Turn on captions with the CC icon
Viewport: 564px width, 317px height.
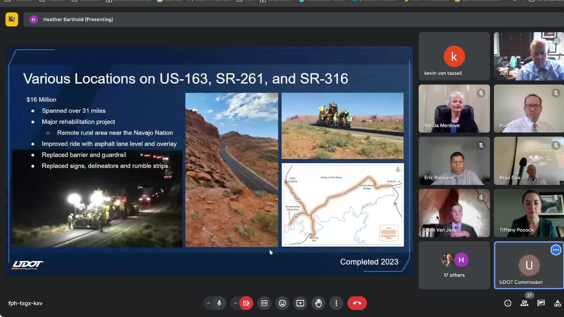[x=264, y=303]
